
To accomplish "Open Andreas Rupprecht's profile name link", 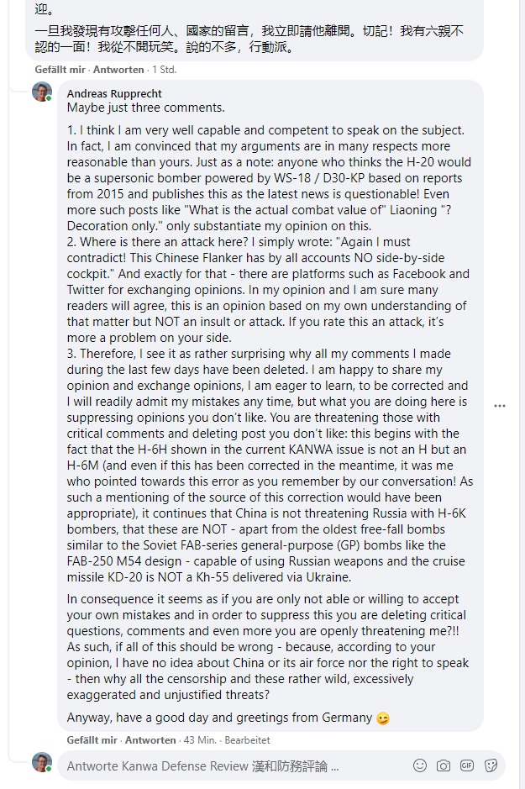I will [x=114, y=93].
